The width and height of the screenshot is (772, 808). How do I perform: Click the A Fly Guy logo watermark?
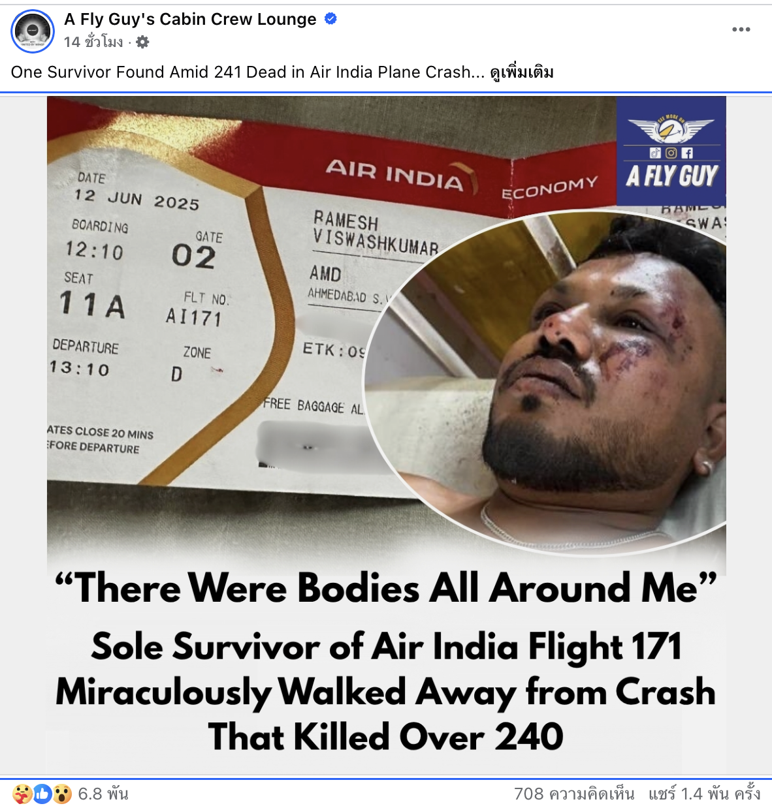click(671, 151)
